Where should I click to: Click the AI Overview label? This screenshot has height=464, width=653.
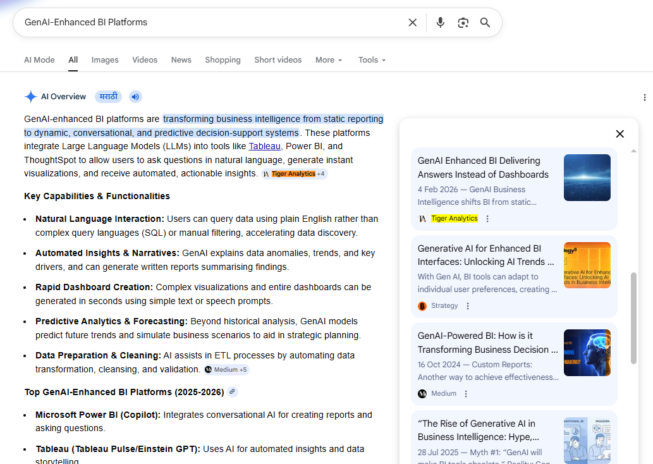[x=63, y=97]
